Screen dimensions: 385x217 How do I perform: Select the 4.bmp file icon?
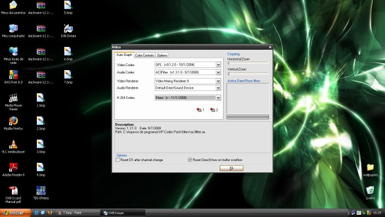41,170
